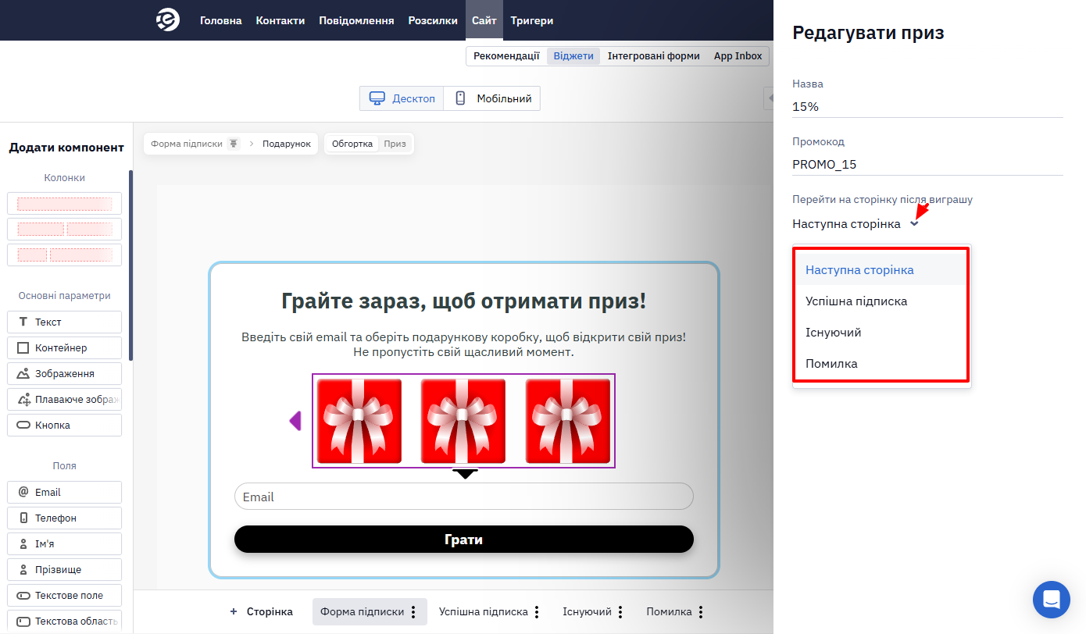Edit the Промокод field PROMO_15
This screenshot has width=1086, height=634.
[927, 165]
